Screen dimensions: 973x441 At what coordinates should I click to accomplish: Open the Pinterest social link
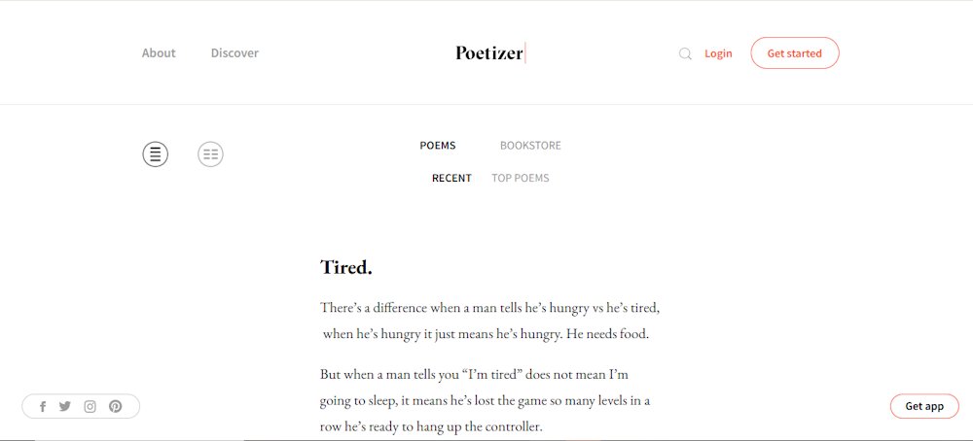(x=116, y=407)
